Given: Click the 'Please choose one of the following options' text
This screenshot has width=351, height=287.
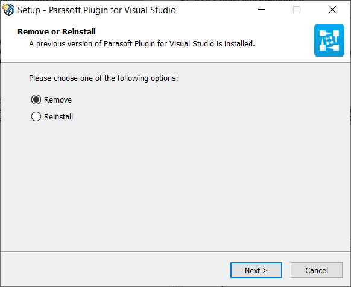Looking at the screenshot, I should pos(103,78).
